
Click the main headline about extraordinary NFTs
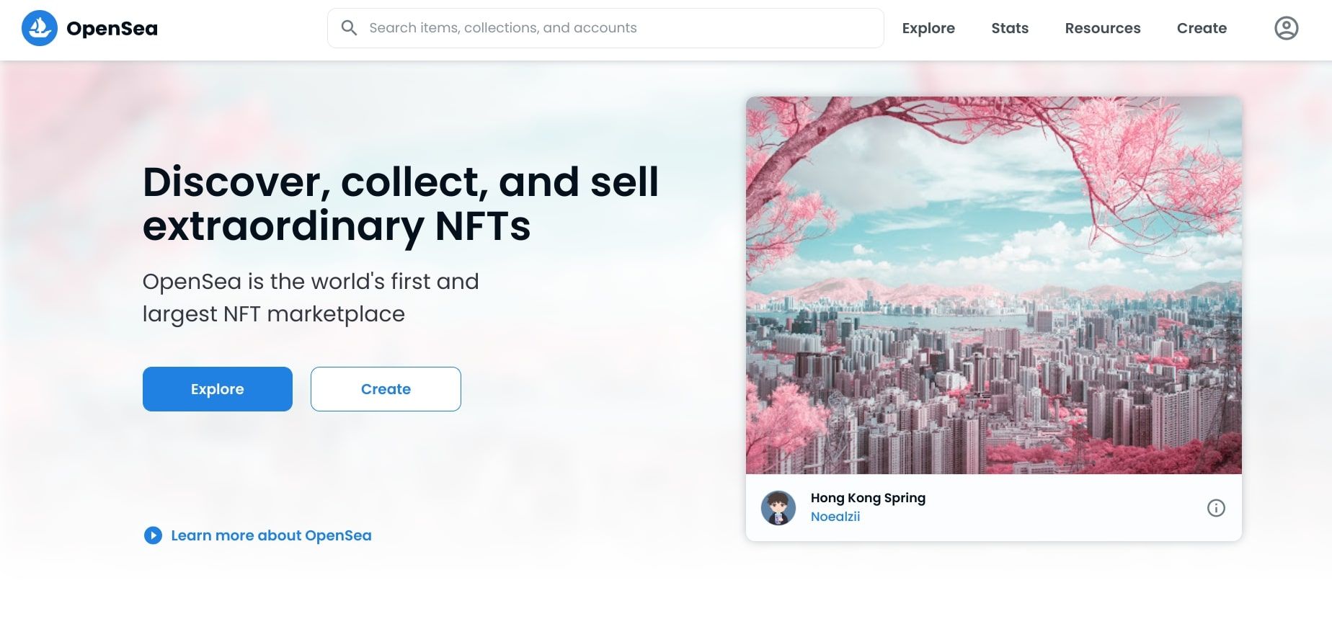400,203
